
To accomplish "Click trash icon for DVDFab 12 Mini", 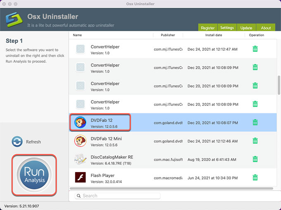I will (x=255, y=141).
